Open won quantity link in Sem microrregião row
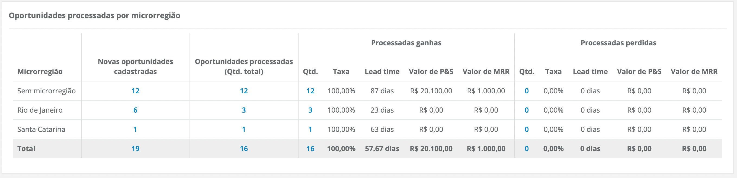737x178 pixels. coord(310,91)
